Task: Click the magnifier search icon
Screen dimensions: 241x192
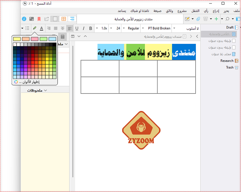Action: pyautogui.click(x=227, y=19)
